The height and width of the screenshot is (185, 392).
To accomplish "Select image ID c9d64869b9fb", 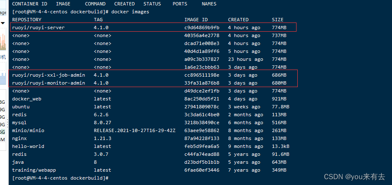I will point(202,27).
